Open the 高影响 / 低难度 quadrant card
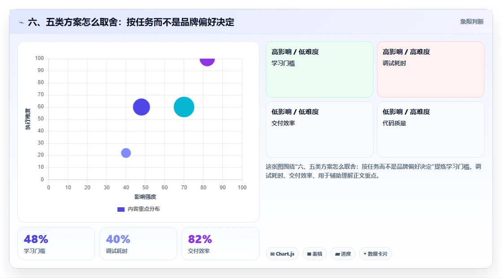Screen dimensions: 502x278 320,69
